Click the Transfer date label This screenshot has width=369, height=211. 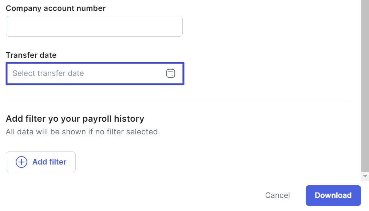31,55
